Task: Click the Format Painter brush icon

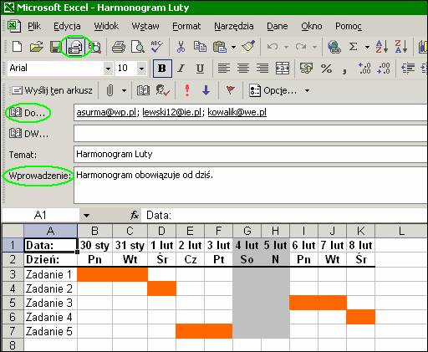Action: tap(248, 47)
